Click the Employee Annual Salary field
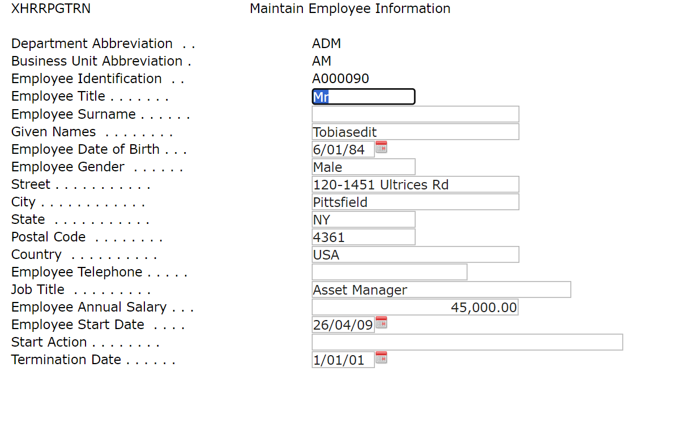The height and width of the screenshot is (432, 676). (x=414, y=307)
